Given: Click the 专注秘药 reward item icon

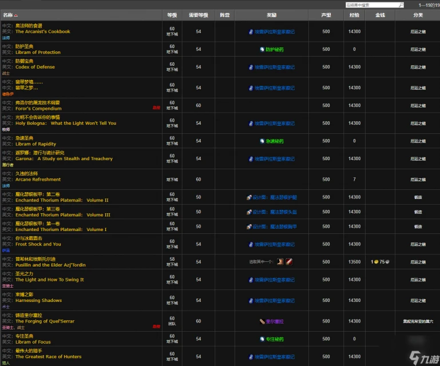Looking at the screenshot, I should 262,339.
